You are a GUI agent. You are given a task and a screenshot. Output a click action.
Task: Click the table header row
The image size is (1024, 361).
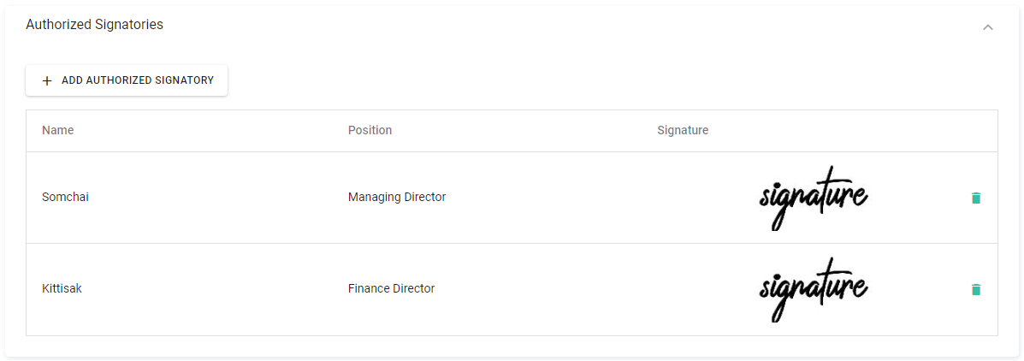click(x=513, y=131)
